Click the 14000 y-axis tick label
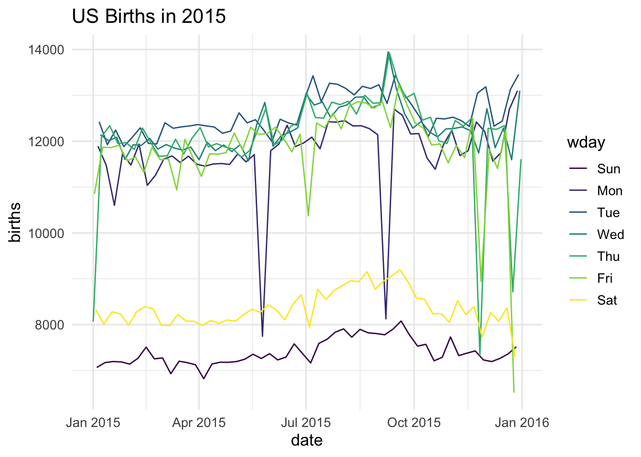641x457 pixels. 47,50
